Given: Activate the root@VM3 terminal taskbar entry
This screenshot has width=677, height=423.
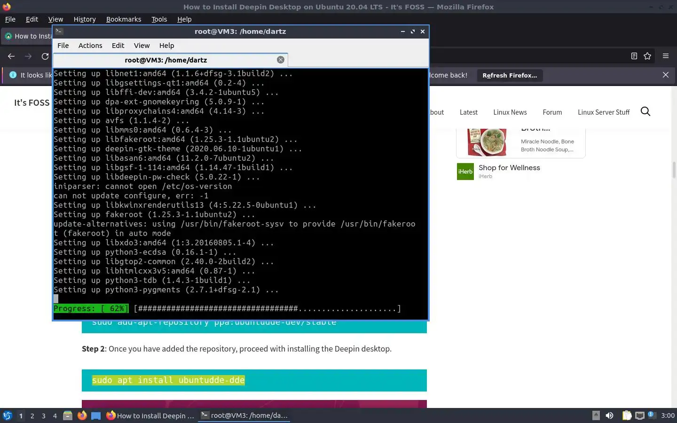Looking at the screenshot, I should click(x=244, y=415).
